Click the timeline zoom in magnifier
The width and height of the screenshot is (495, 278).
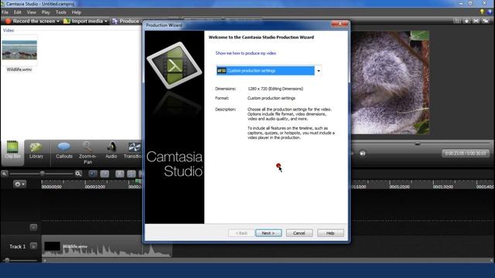tap(78, 174)
